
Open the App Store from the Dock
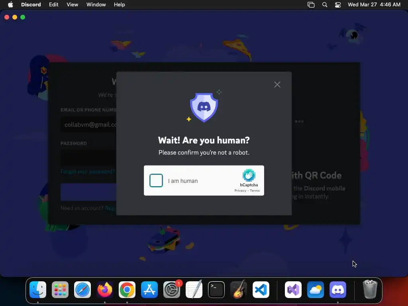[149, 290]
